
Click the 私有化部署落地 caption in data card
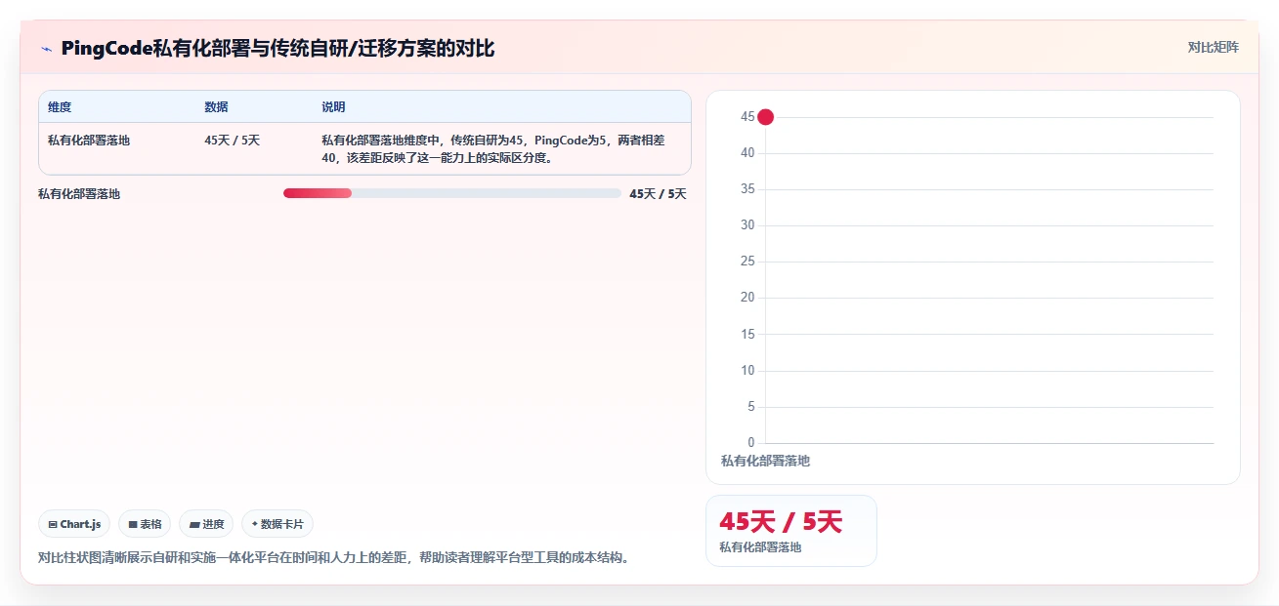760,547
